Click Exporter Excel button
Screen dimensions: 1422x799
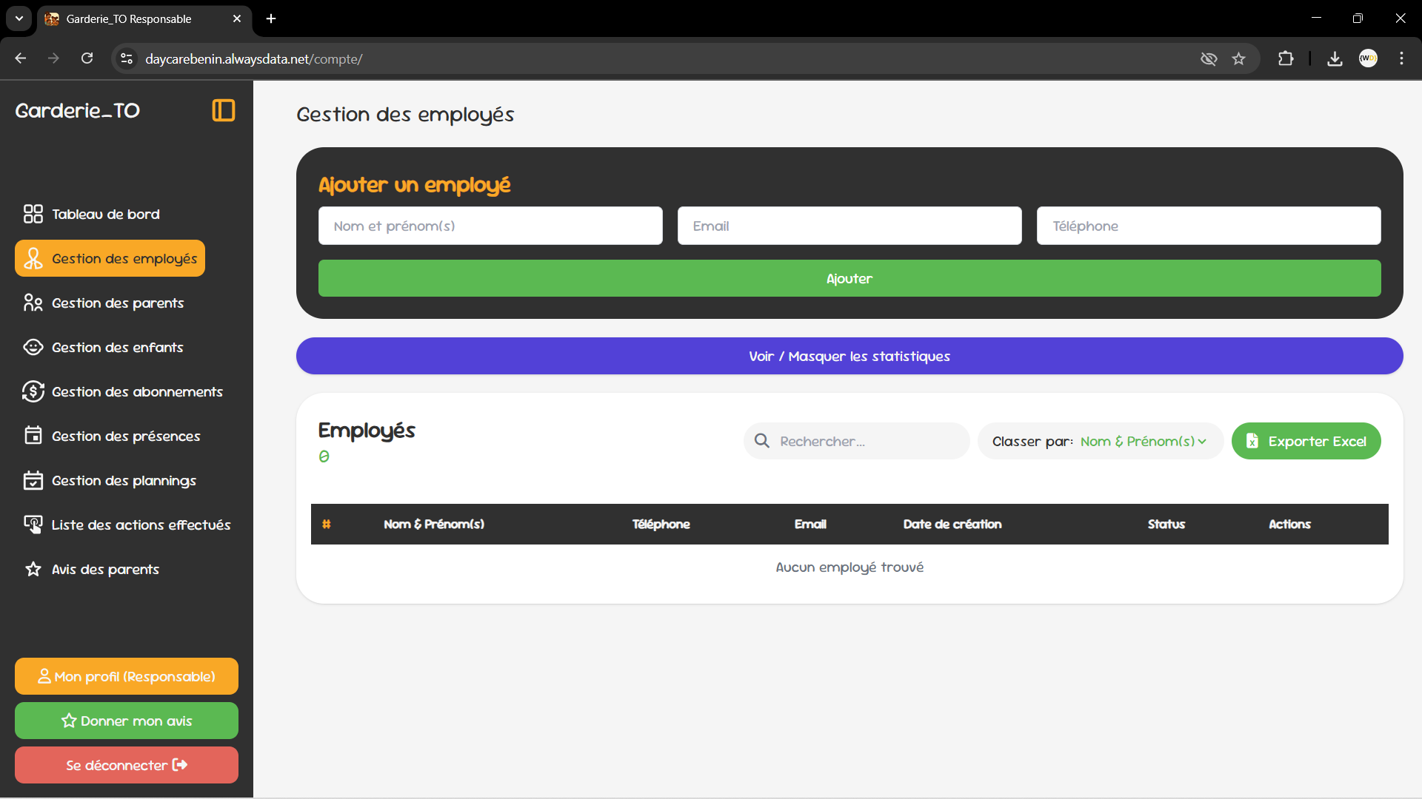click(1306, 441)
